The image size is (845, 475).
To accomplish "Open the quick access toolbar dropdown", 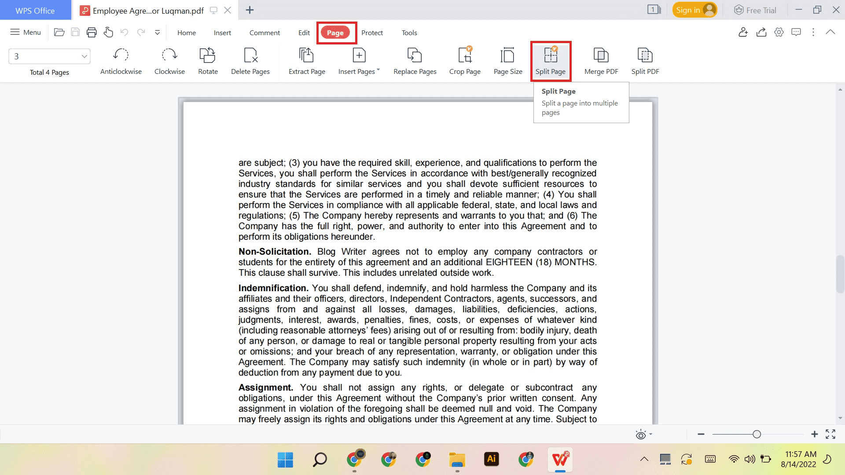I will tap(157, 32).
